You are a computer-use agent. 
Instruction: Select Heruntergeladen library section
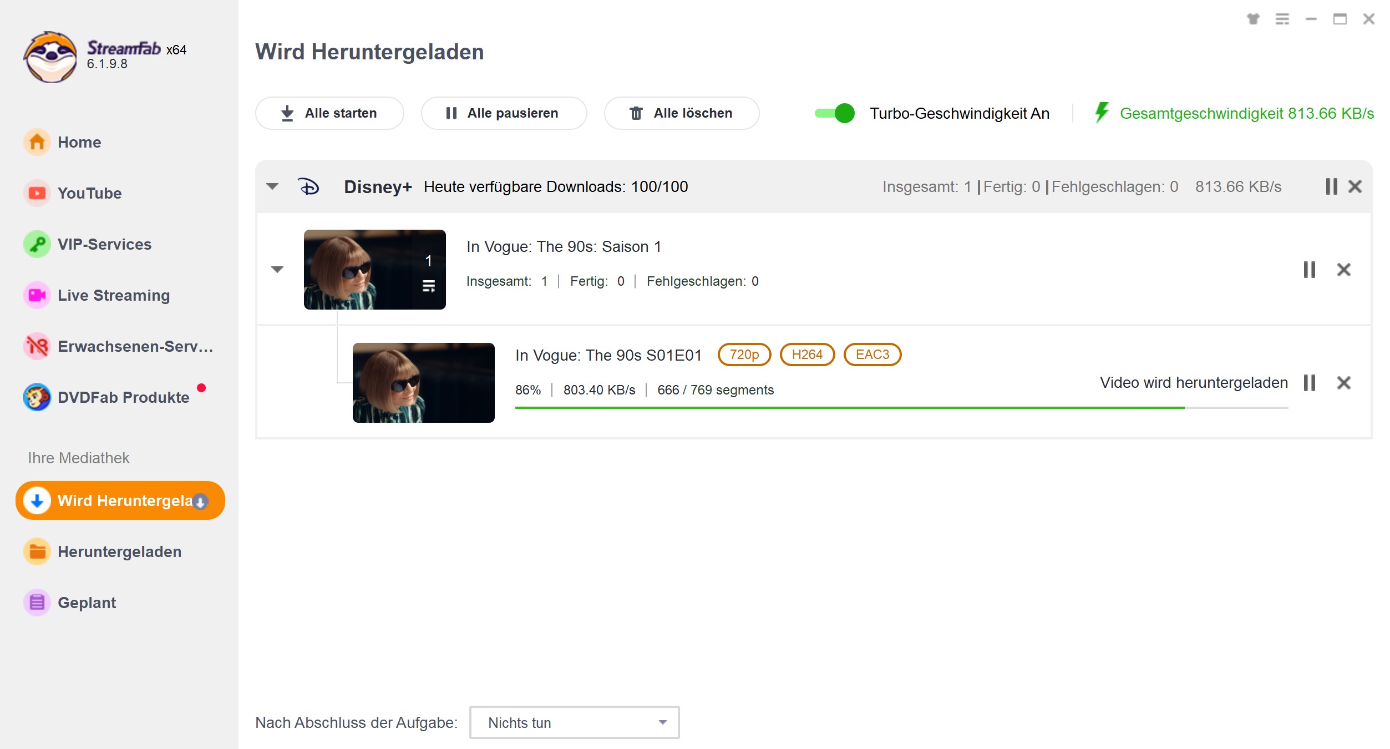click(x=119, y=551)
